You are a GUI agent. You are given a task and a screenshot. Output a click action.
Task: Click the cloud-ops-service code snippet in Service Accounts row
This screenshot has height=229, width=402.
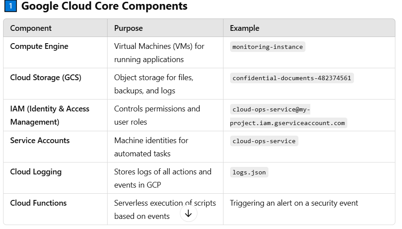(264, 141)
